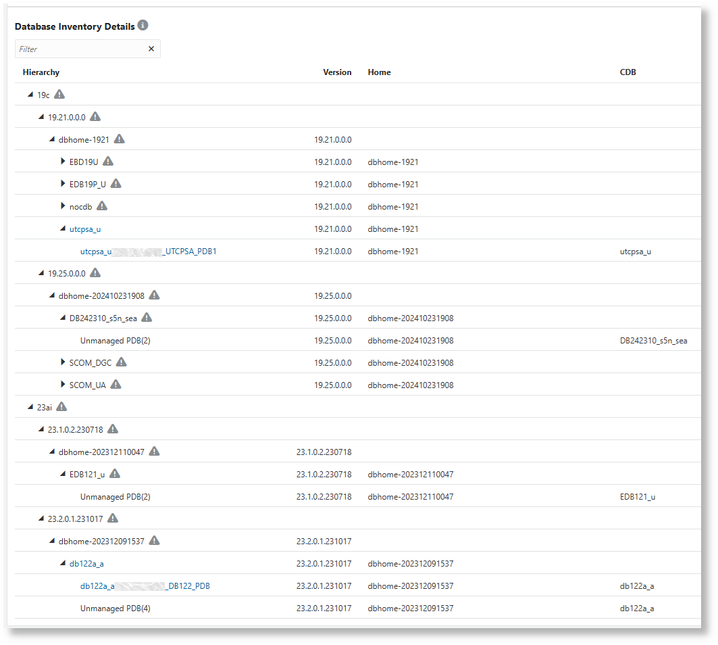Collapse the DB242310_s5n_sea node
Screen dimensions: 718x645
pos(63,318)
